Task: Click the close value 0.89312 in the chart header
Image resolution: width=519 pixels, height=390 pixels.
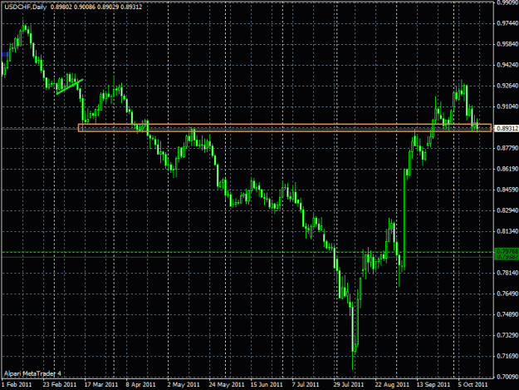Action: click(x=131, y=7)
